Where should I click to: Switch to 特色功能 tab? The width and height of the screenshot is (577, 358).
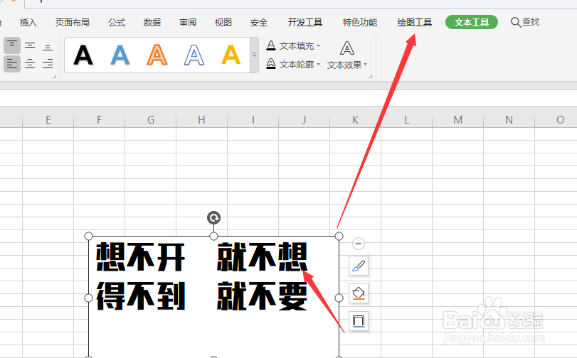(x=359, y=23)
